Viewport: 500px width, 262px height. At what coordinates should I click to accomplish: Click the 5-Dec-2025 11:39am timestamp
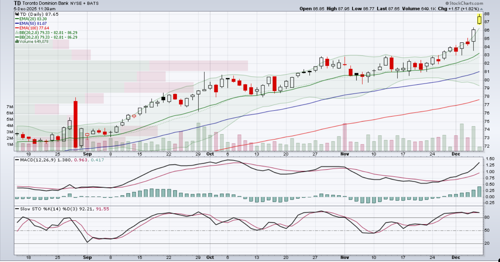click(x=35, y=9)
